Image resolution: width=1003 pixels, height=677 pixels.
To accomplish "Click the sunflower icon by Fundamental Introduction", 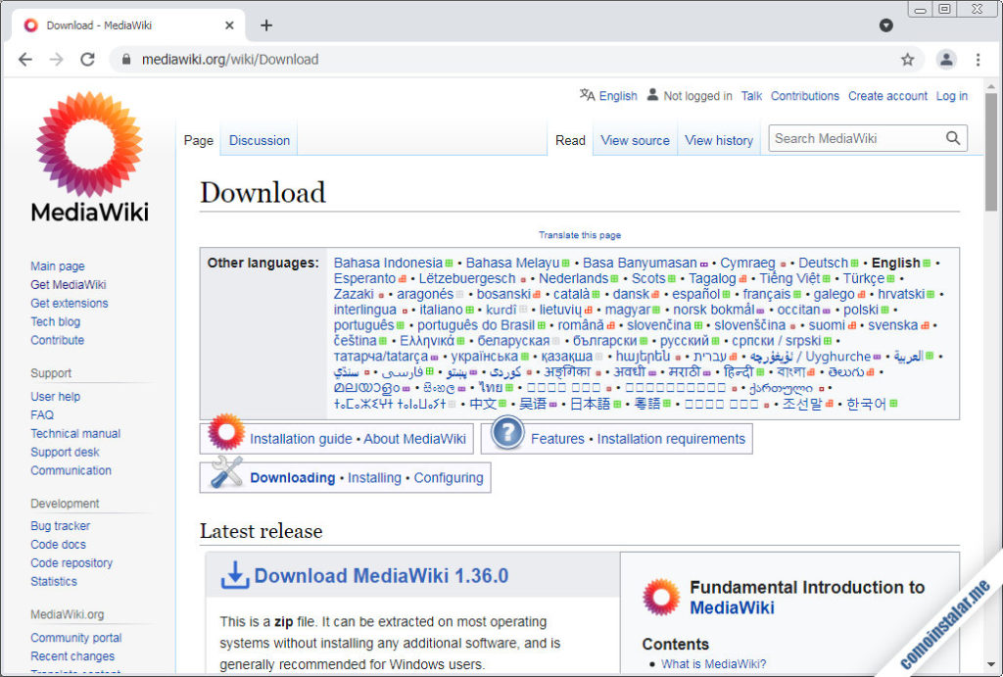I will [x=661, y=597].
